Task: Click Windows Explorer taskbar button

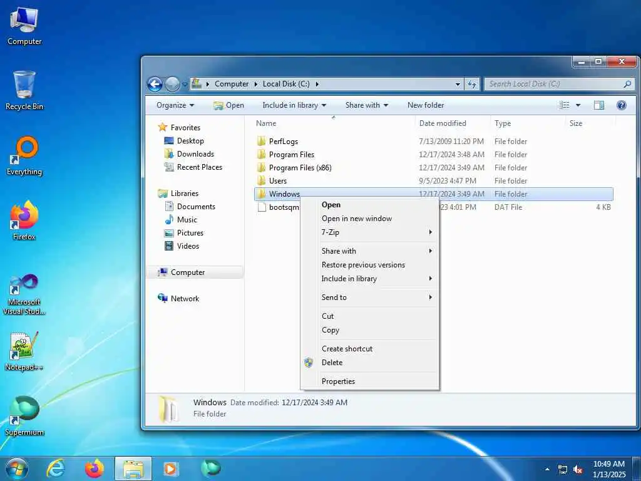Action: (133, 468)
